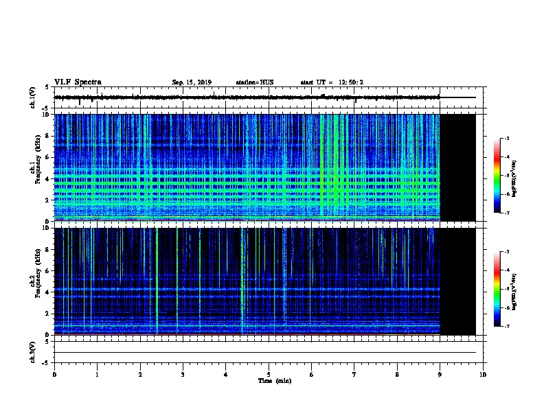Click the 'VLF Spectra' title text
Viewport: 544px width, 420px height.
[x=78, y=82]
